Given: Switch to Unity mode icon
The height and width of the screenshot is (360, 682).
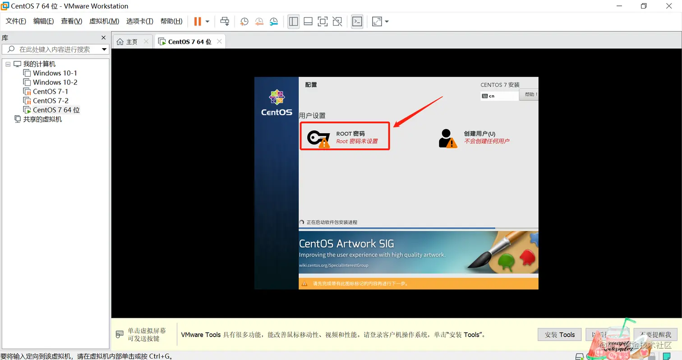Looking at the screenshot, I should coord(337,21).
